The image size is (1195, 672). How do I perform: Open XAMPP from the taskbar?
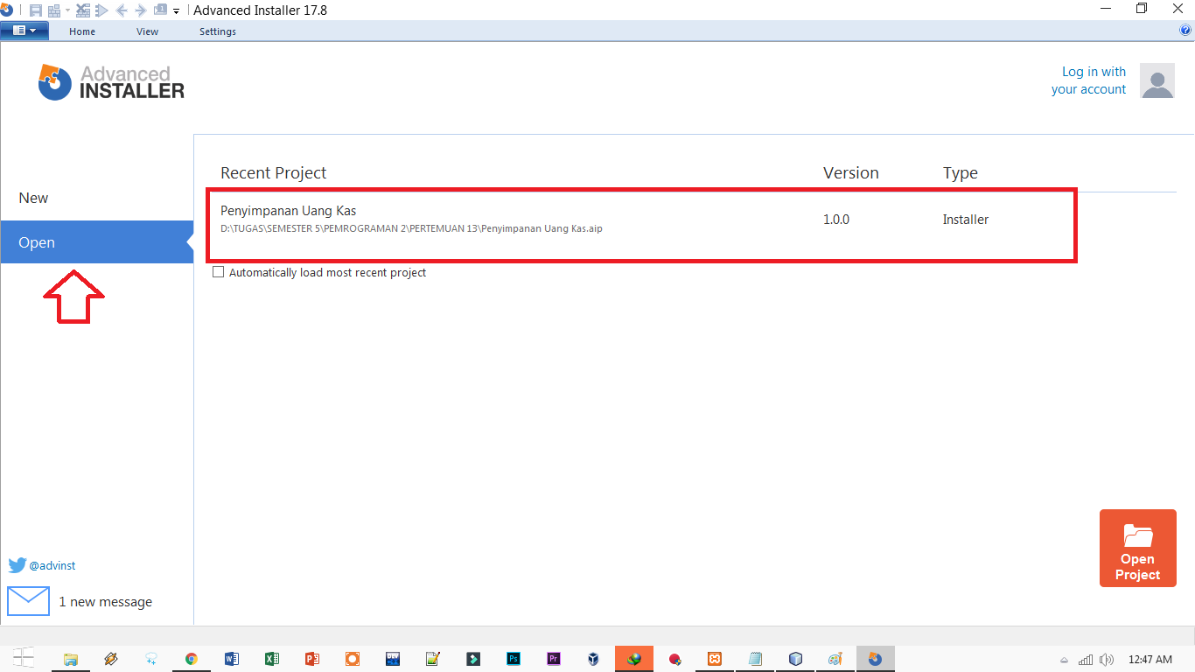(715, 659)
